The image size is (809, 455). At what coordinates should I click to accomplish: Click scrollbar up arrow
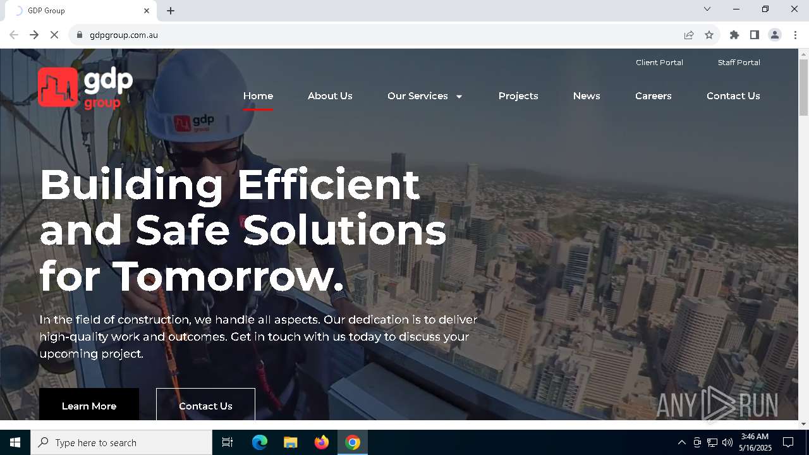[x=803, y=54]
